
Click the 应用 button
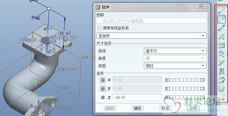point(193,108)
